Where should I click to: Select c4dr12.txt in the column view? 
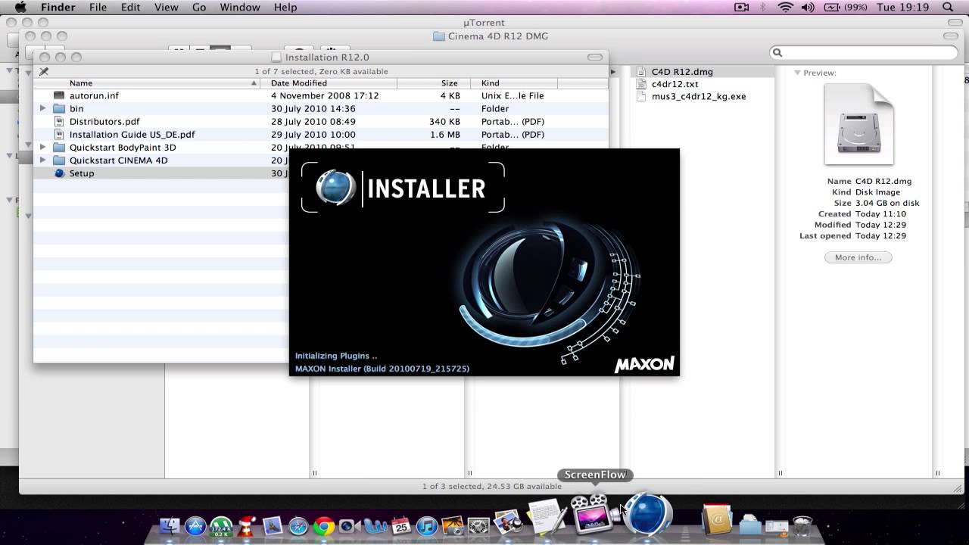(x=703, y=84)
